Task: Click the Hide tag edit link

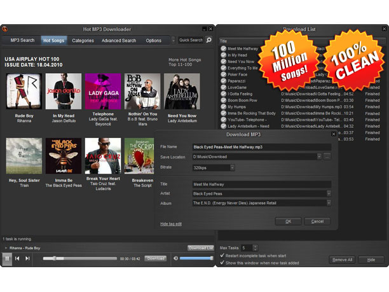Action: (x=171, y=224)
